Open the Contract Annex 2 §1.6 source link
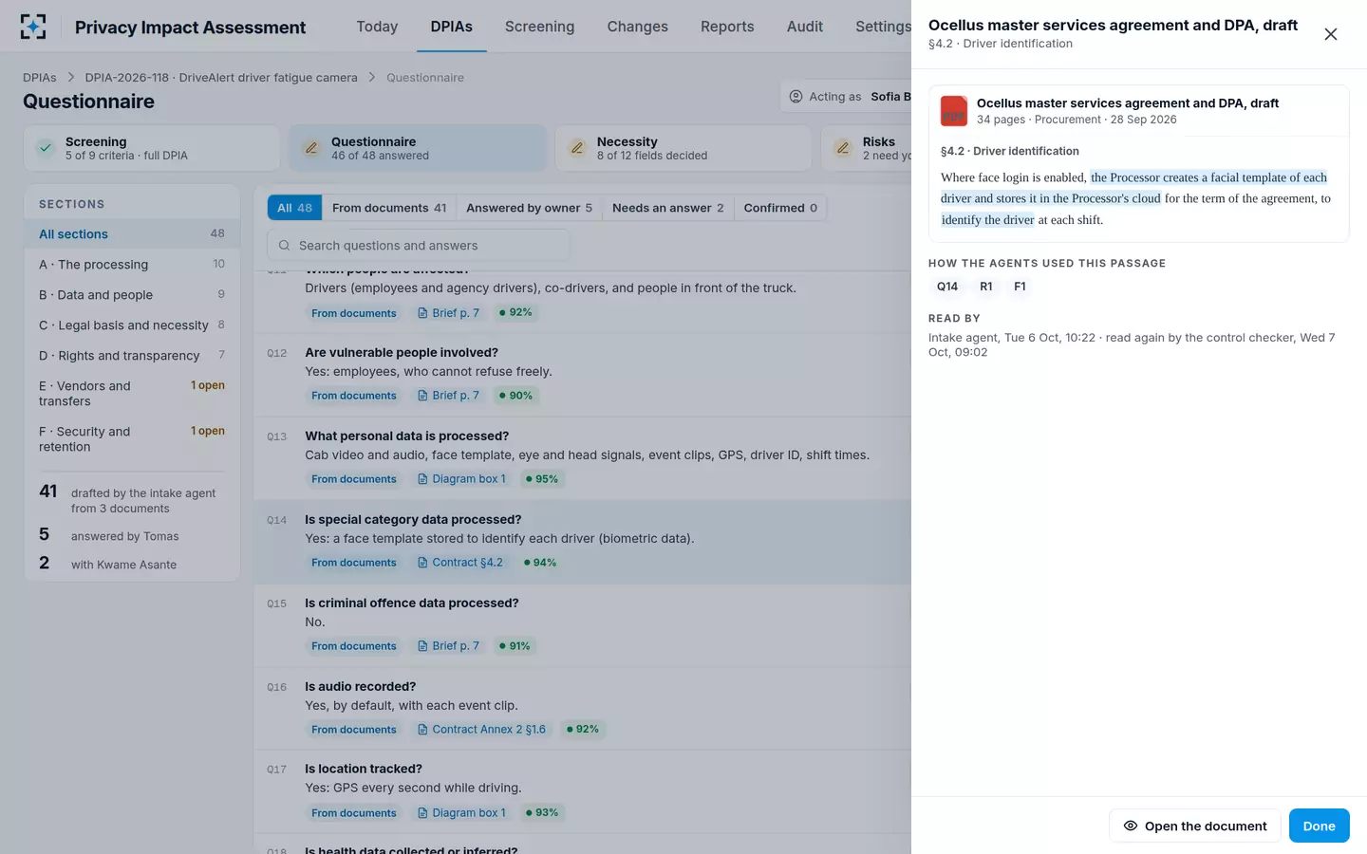This screenshot has width=1367, height=854. (x=482, y=730)
